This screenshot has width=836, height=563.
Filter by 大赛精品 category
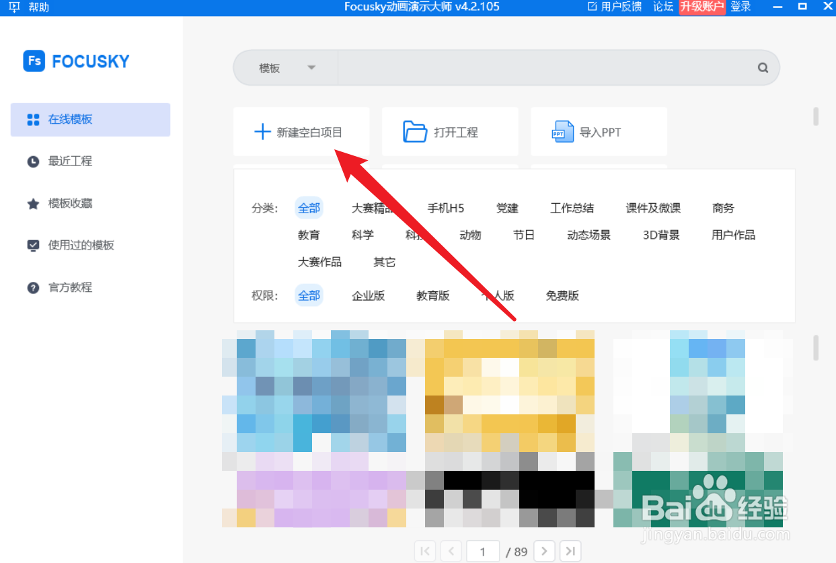tap(373, 209)
